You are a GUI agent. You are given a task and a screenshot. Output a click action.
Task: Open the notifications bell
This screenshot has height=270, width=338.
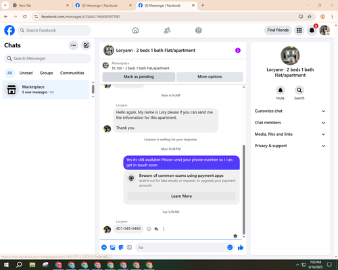312,30
